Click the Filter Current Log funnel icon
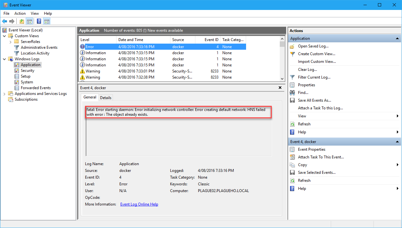This screenshot has width=402, height=228. point(292,77)
